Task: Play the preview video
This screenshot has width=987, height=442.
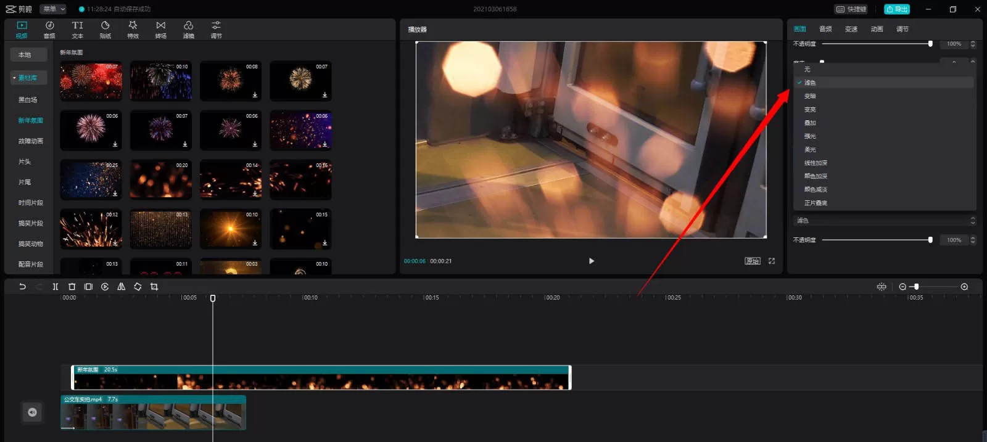Action: point(591,261)
